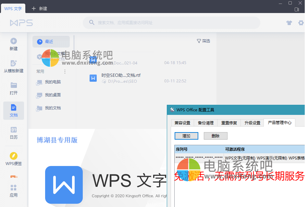Click the wrench icon of WPS Office 配置工具
This screenshot has height=207, width=308.
(x=172, y=110)
